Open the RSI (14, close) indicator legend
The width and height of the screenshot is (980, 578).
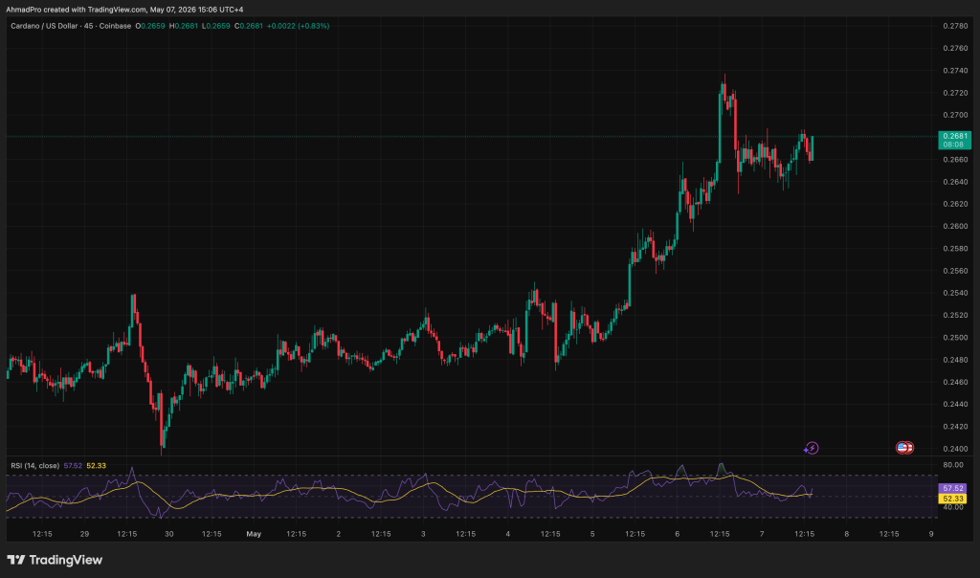(x=35, y=465)
